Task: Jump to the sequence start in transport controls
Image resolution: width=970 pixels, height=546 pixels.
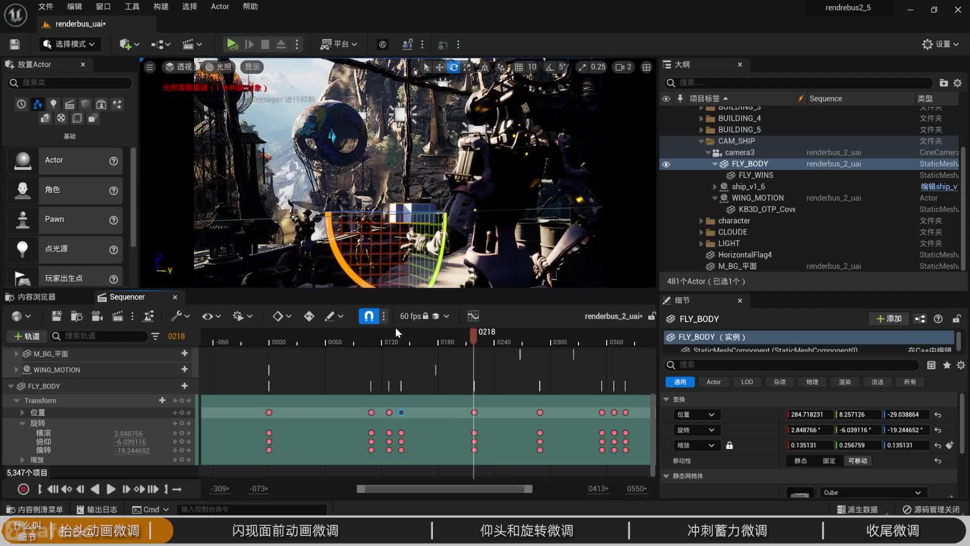Action: pos(53,489)
